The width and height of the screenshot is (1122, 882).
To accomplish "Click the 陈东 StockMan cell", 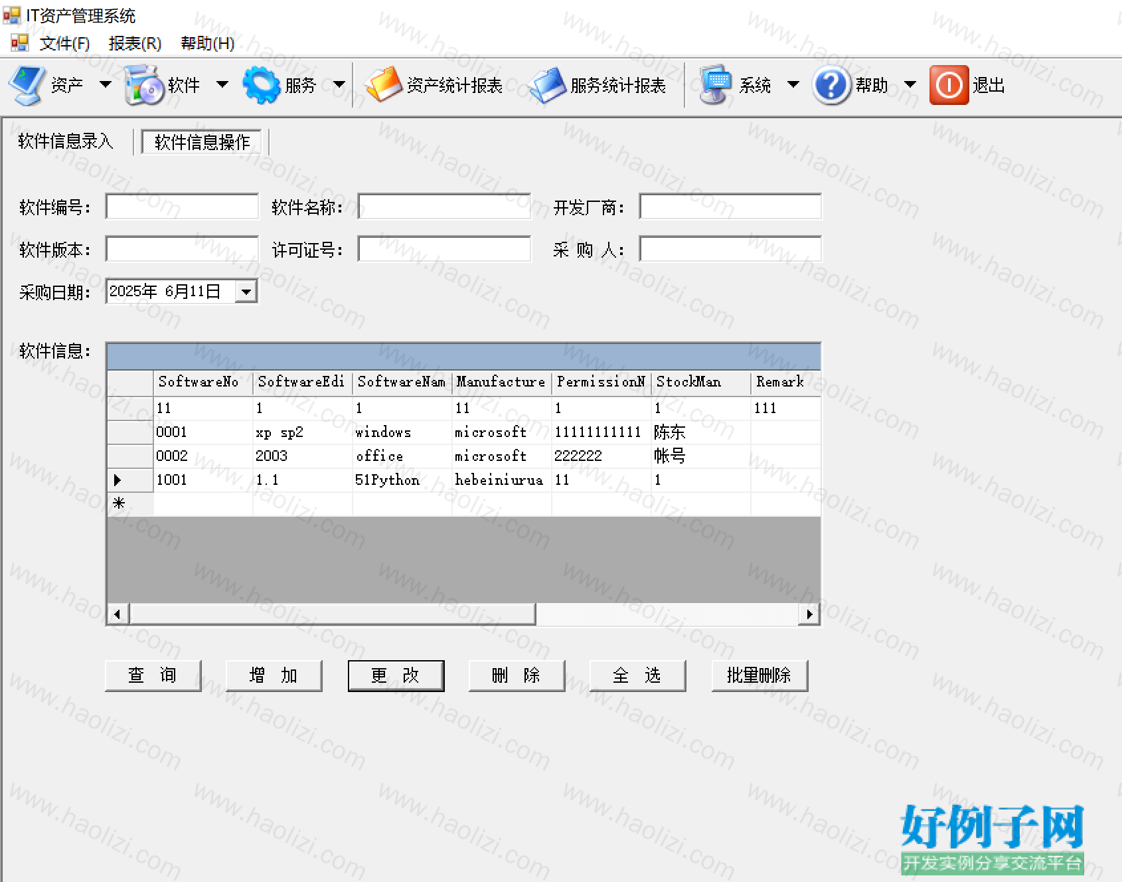I will [x=701, y=432].
